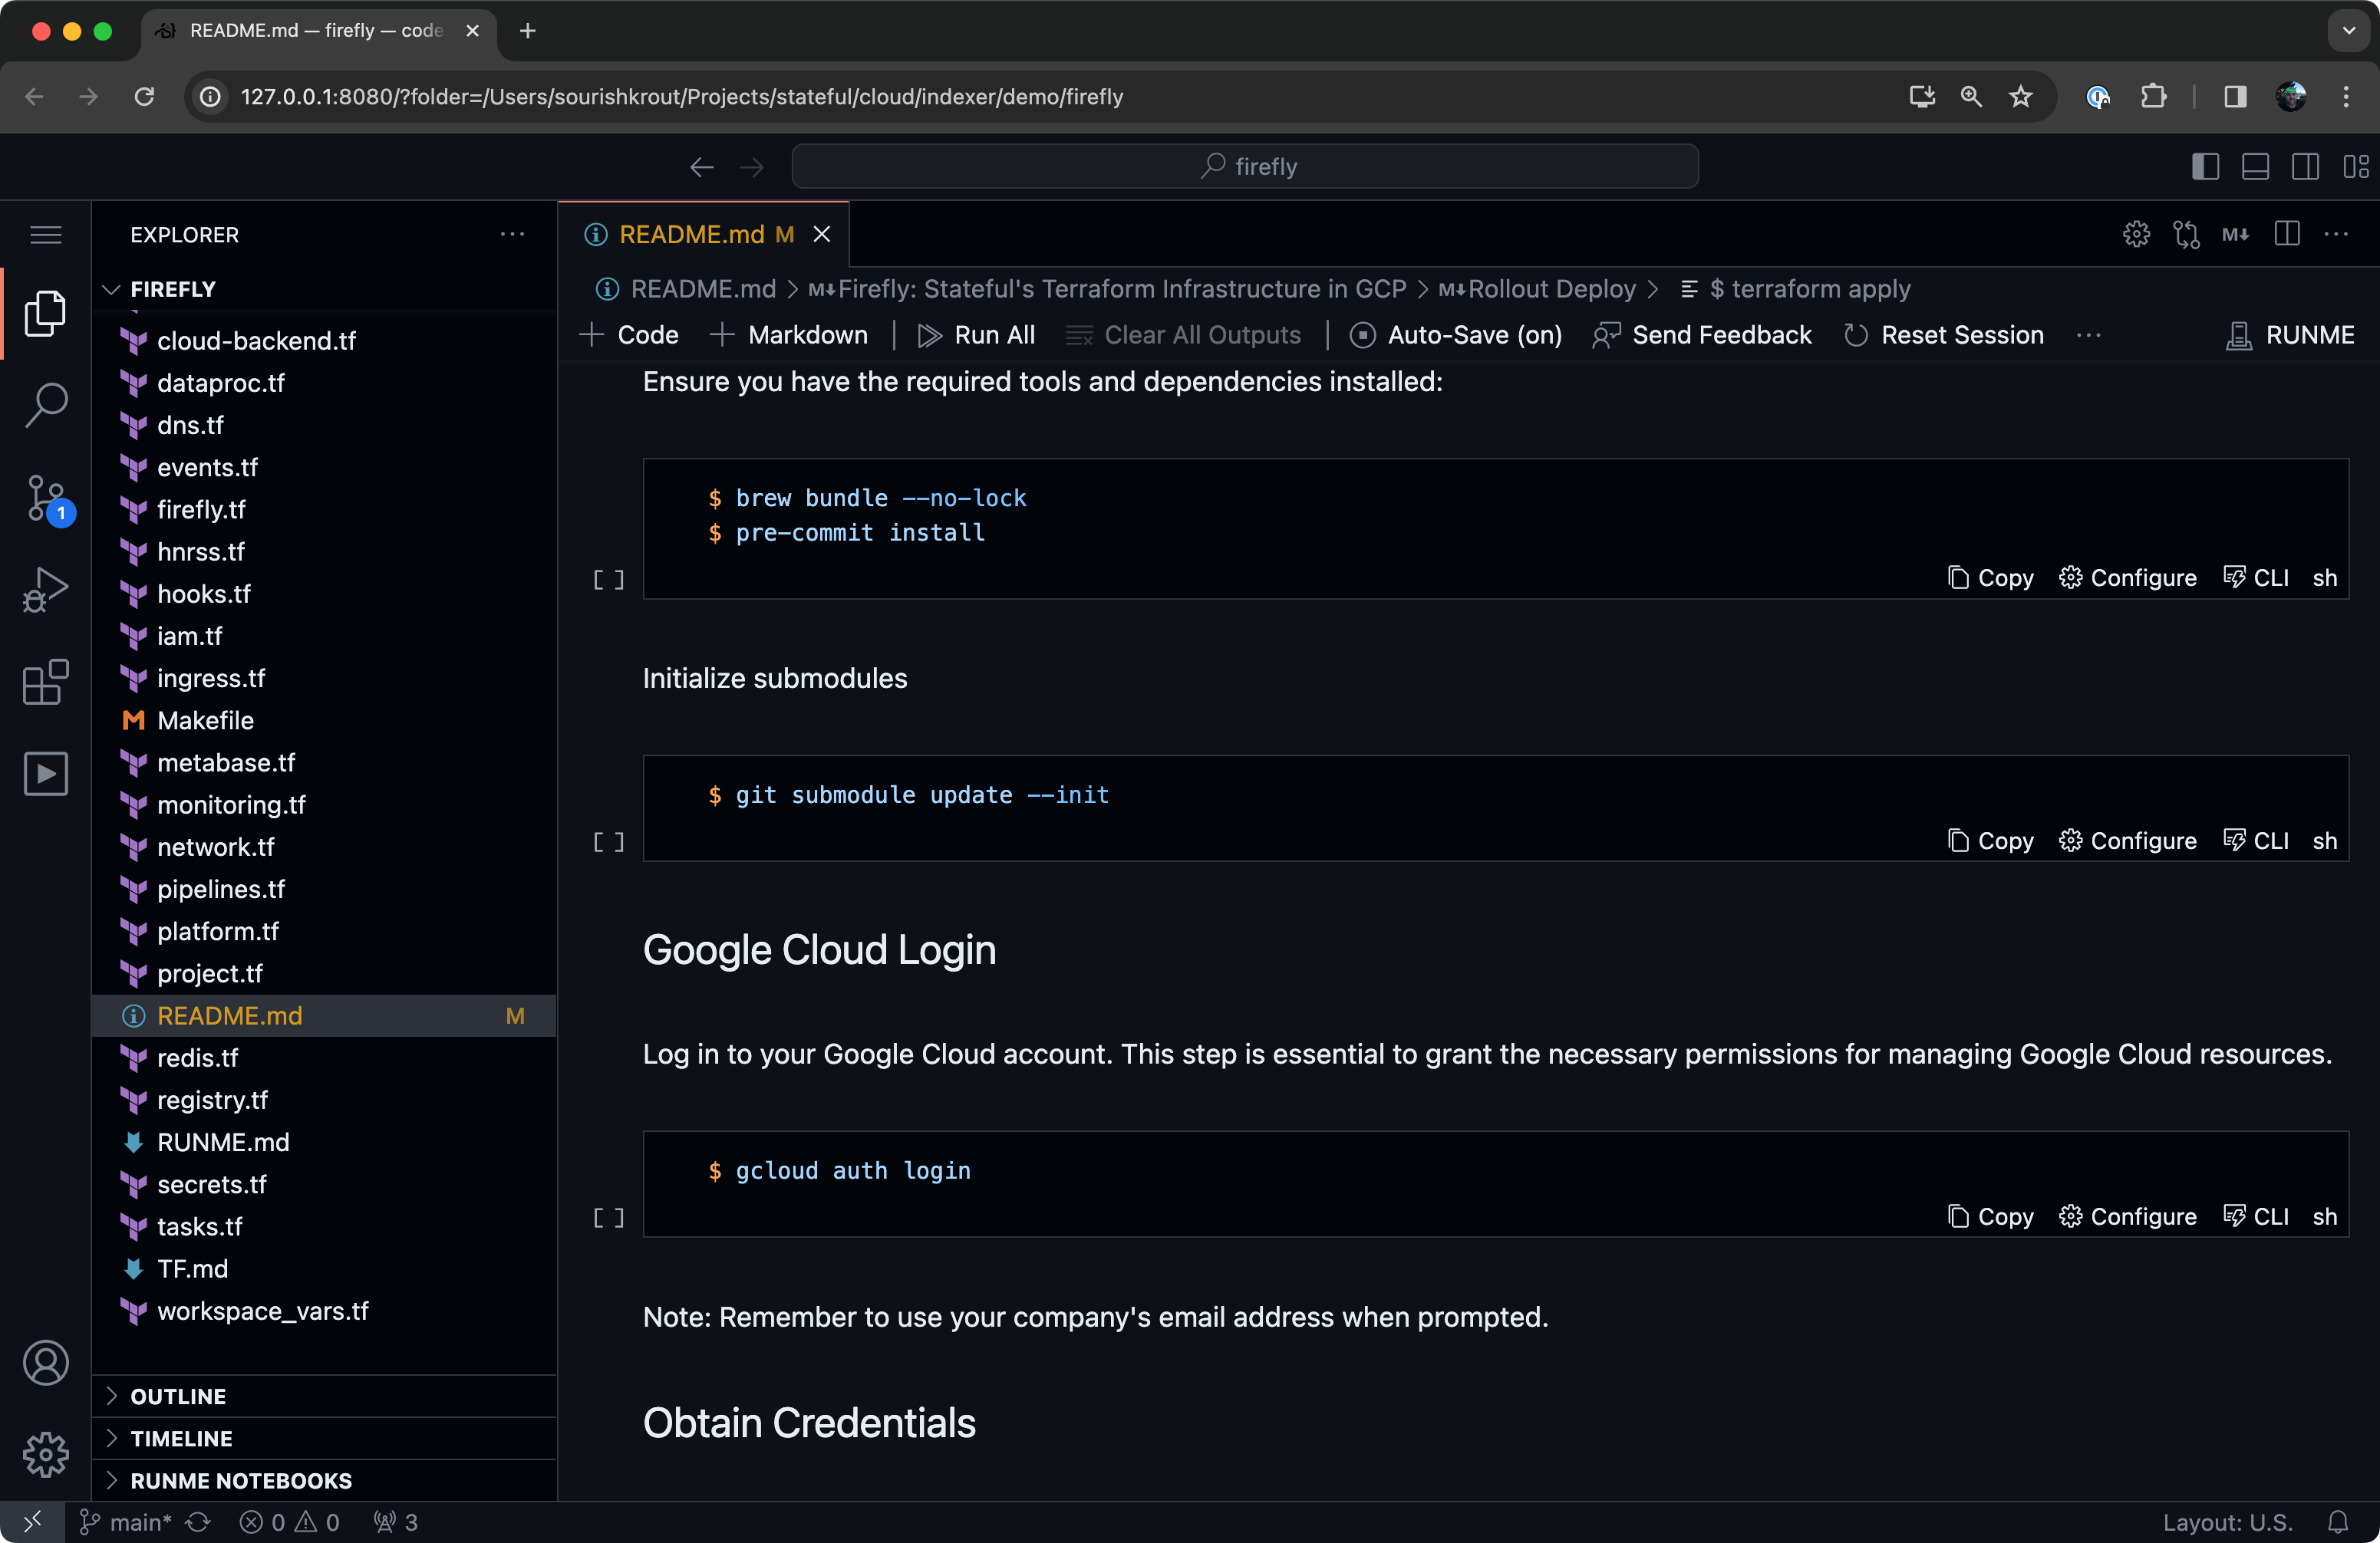Open Source Control view with 1 change
Image resolution: width=2380 pixels, height=1543 pixels.
(46, 498)
